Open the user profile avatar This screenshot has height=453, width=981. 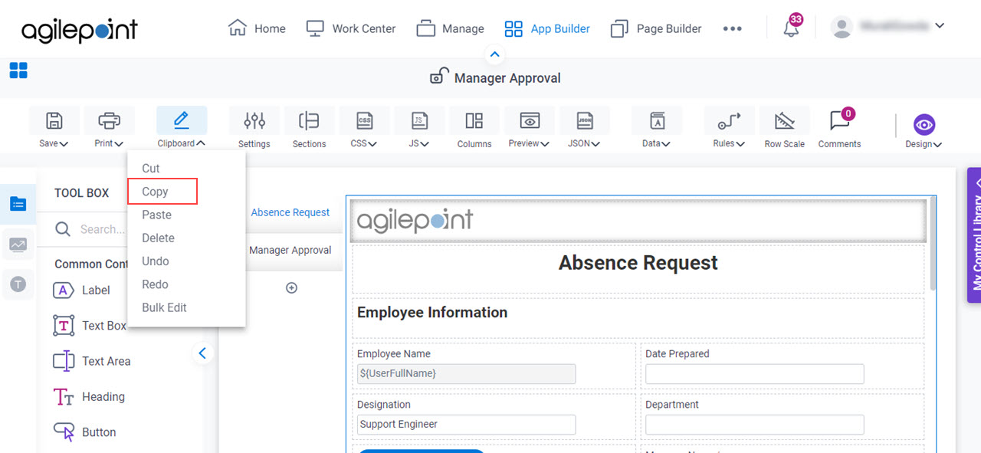(842, 27)
